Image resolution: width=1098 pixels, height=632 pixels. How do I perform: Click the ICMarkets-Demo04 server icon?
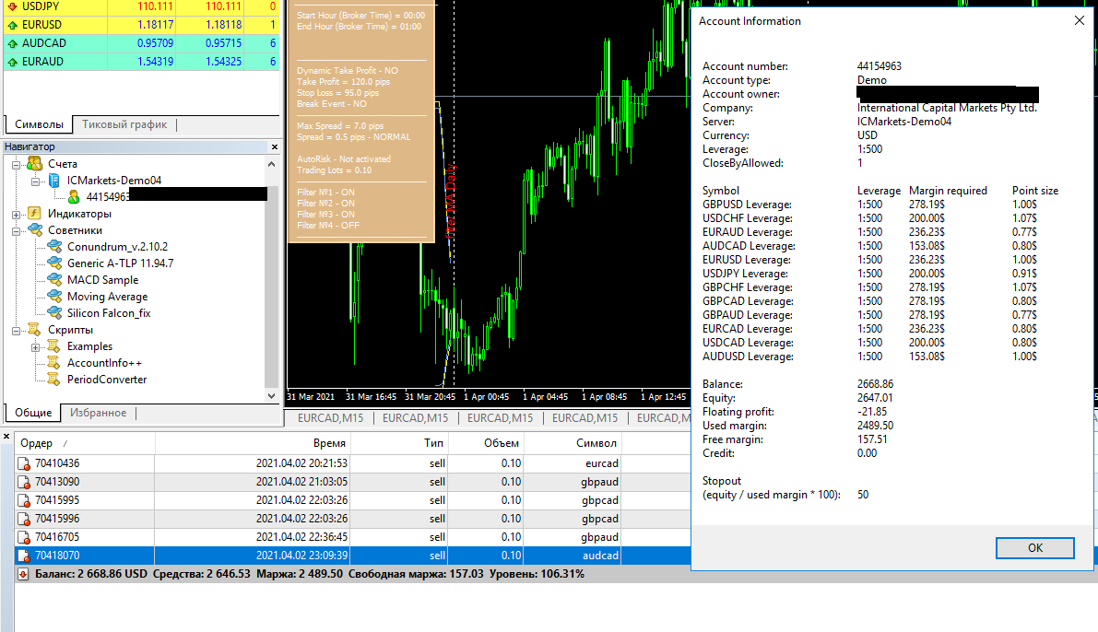click(x=53, y=181)
